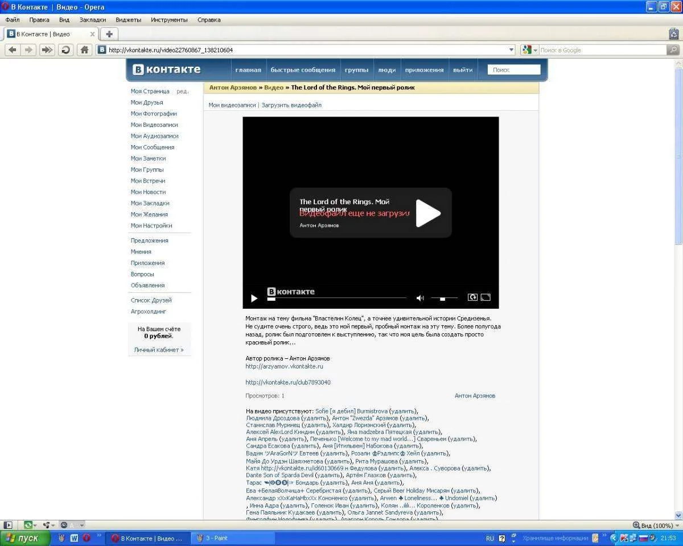683x546 pixels.
Task: Open Личный кабинет link
Action: click(159, 350)
